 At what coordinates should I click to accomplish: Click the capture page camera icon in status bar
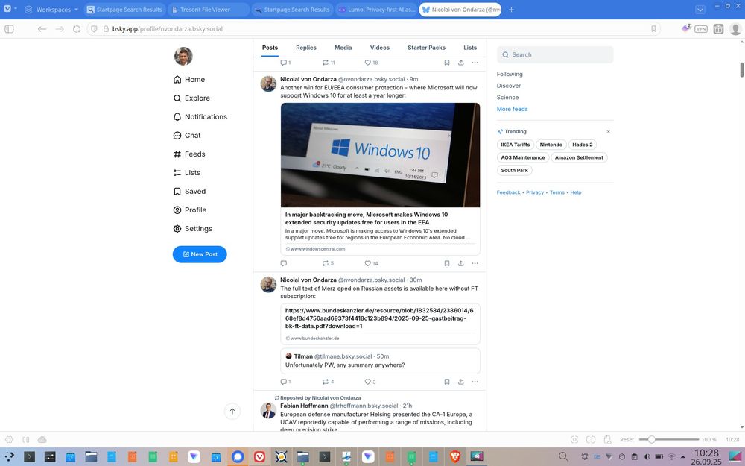574,439
